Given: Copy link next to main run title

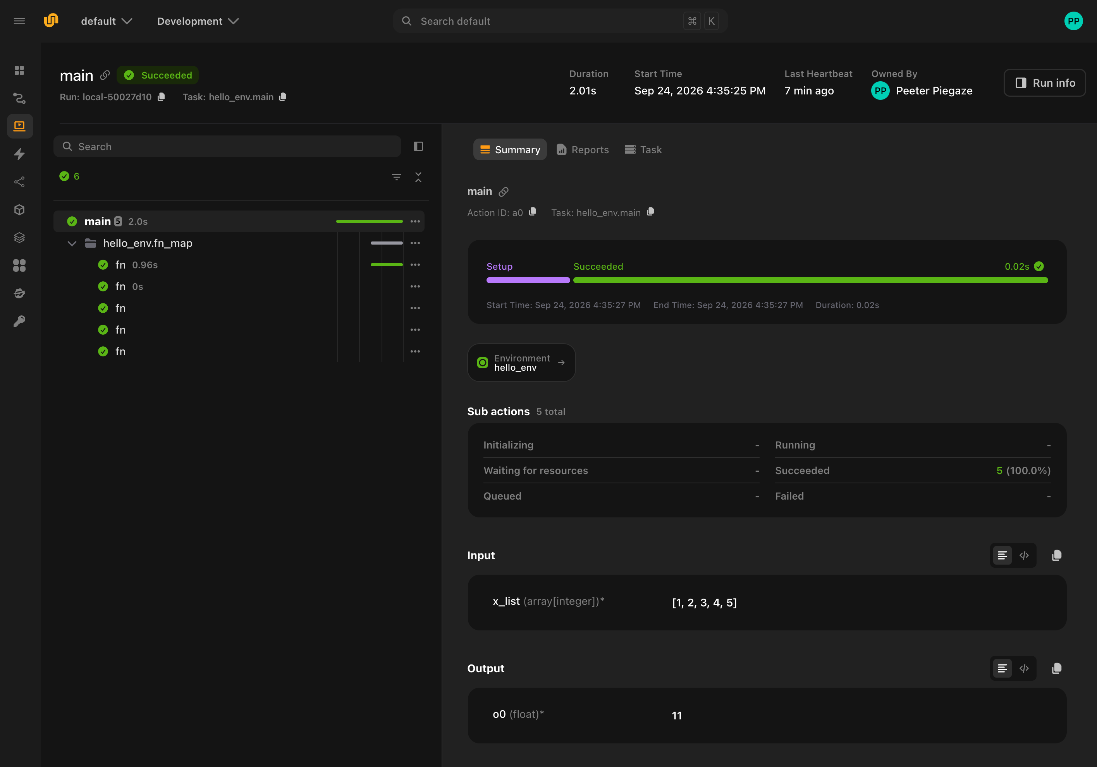Looking at the screenshot, I should (x=105, y=75).
